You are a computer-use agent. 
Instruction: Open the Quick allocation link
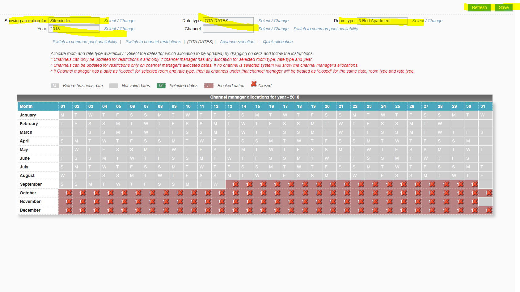pyautogui.click(x=277, y=42)
